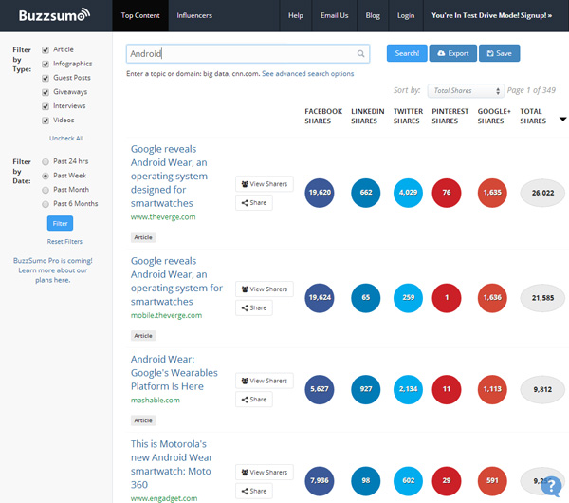The height and width of the screenshot is (503, 569).
Task: Click Facebook shares bubble 5,627
Action: coord(320,389)
